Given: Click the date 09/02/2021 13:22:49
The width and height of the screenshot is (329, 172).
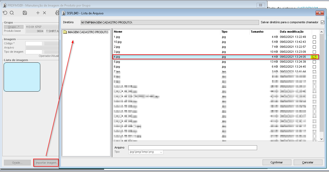Looking at the screenshot, I should coord(293,37).
